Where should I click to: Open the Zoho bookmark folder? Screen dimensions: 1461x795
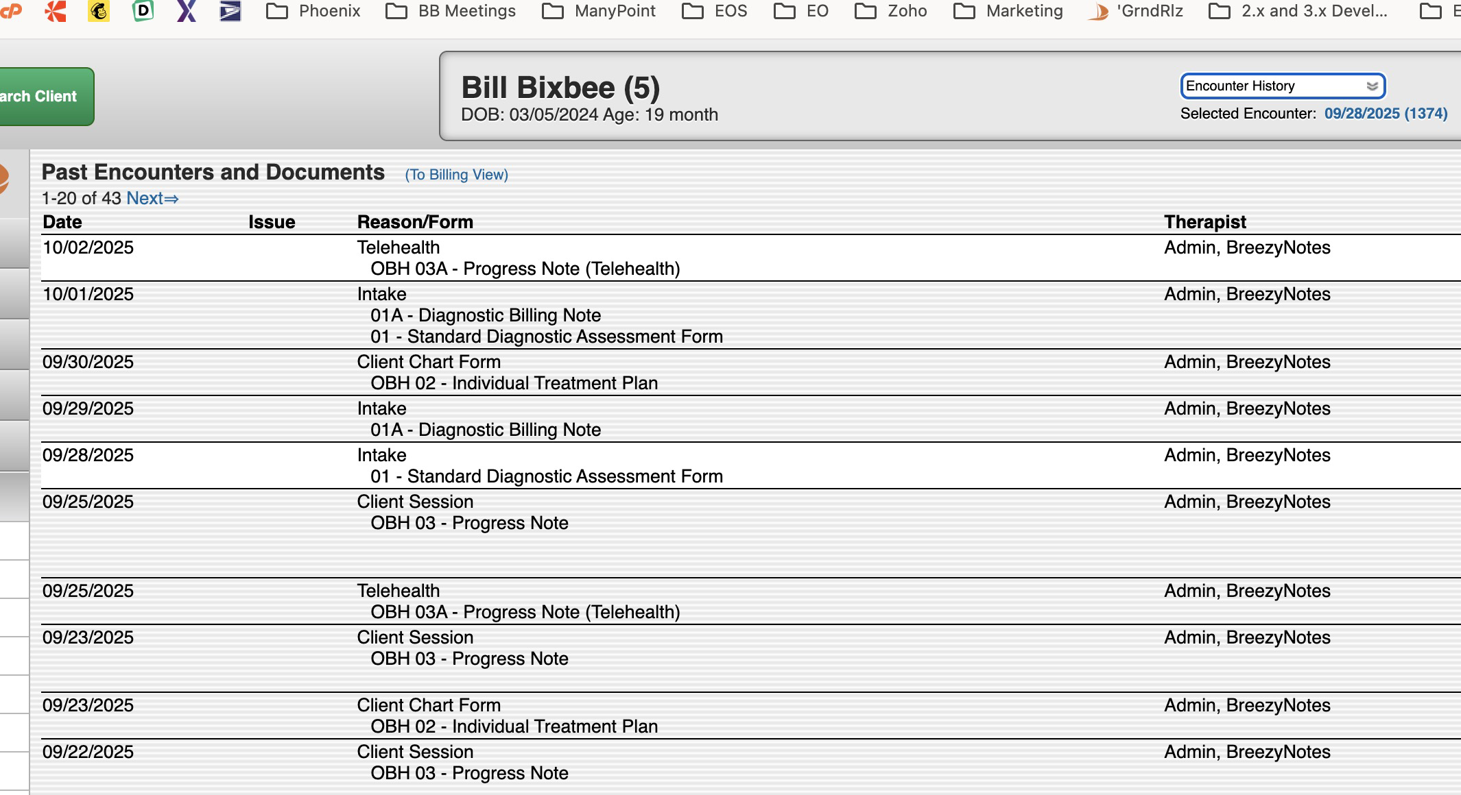(891, 11)
